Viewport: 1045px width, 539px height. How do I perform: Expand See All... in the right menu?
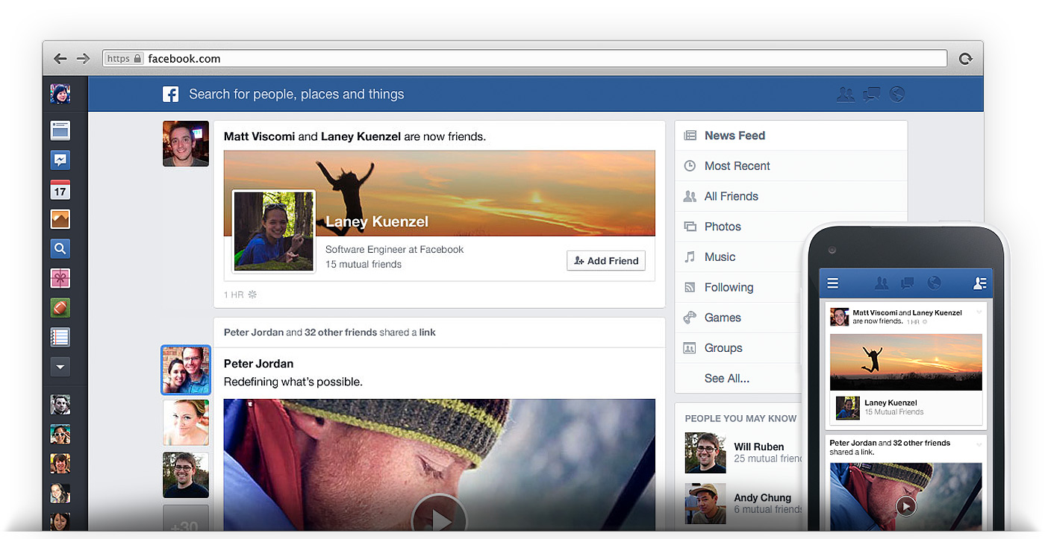[x=727, y=378]
